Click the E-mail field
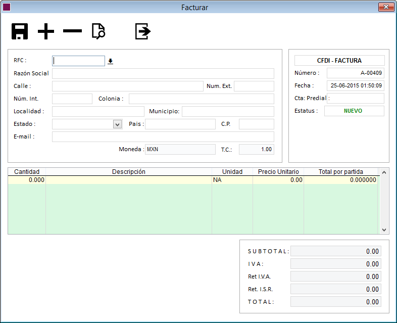The image size is (397, 323). (x=163, y=137)
